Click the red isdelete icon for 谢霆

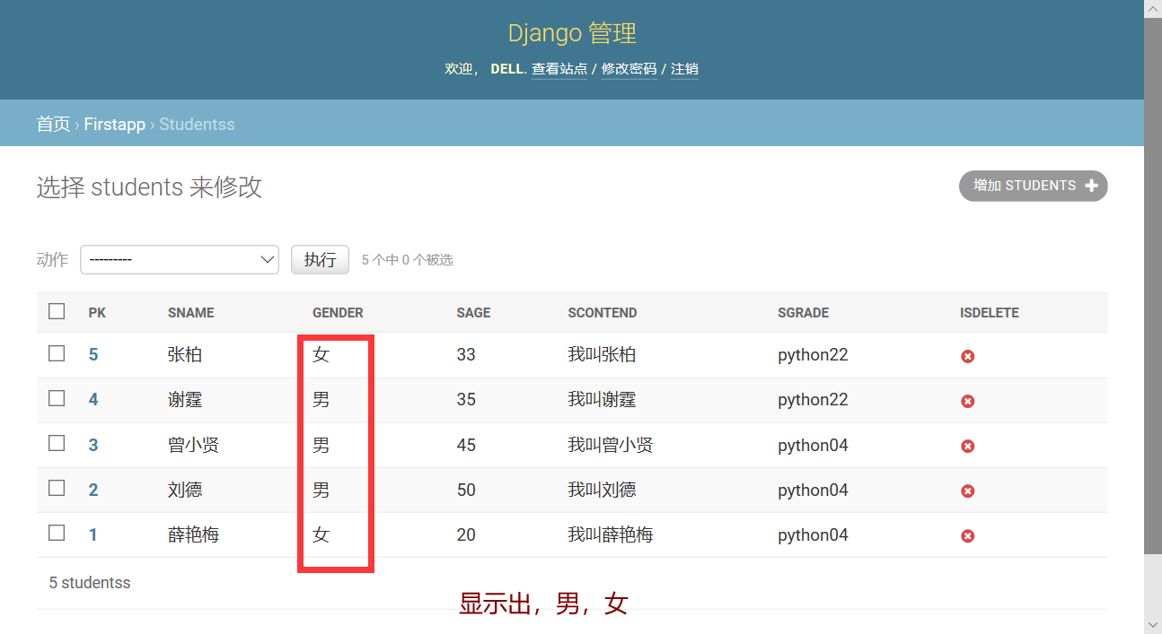coord(967,401)
